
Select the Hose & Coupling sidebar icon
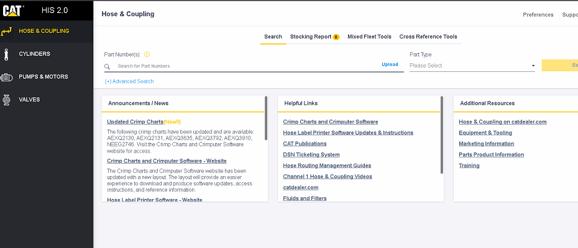[x=7, y=31]
